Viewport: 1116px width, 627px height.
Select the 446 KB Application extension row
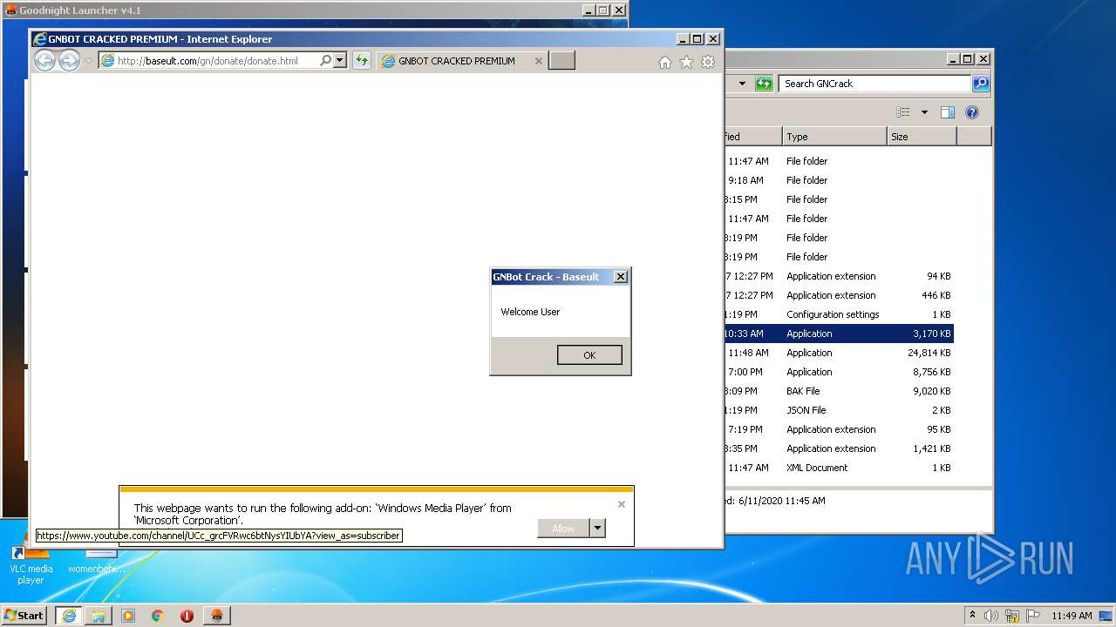pyautogui.click(x=839, y=295)
